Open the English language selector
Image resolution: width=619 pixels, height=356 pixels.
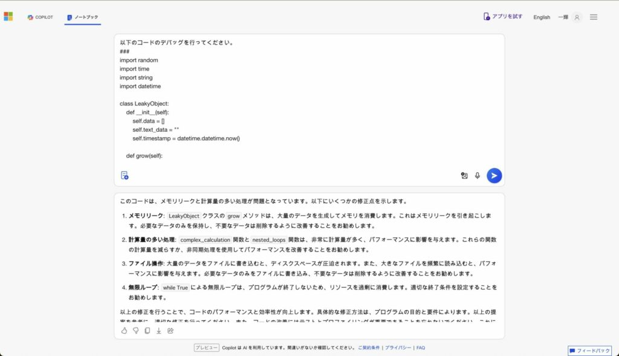tap(541, 18)
